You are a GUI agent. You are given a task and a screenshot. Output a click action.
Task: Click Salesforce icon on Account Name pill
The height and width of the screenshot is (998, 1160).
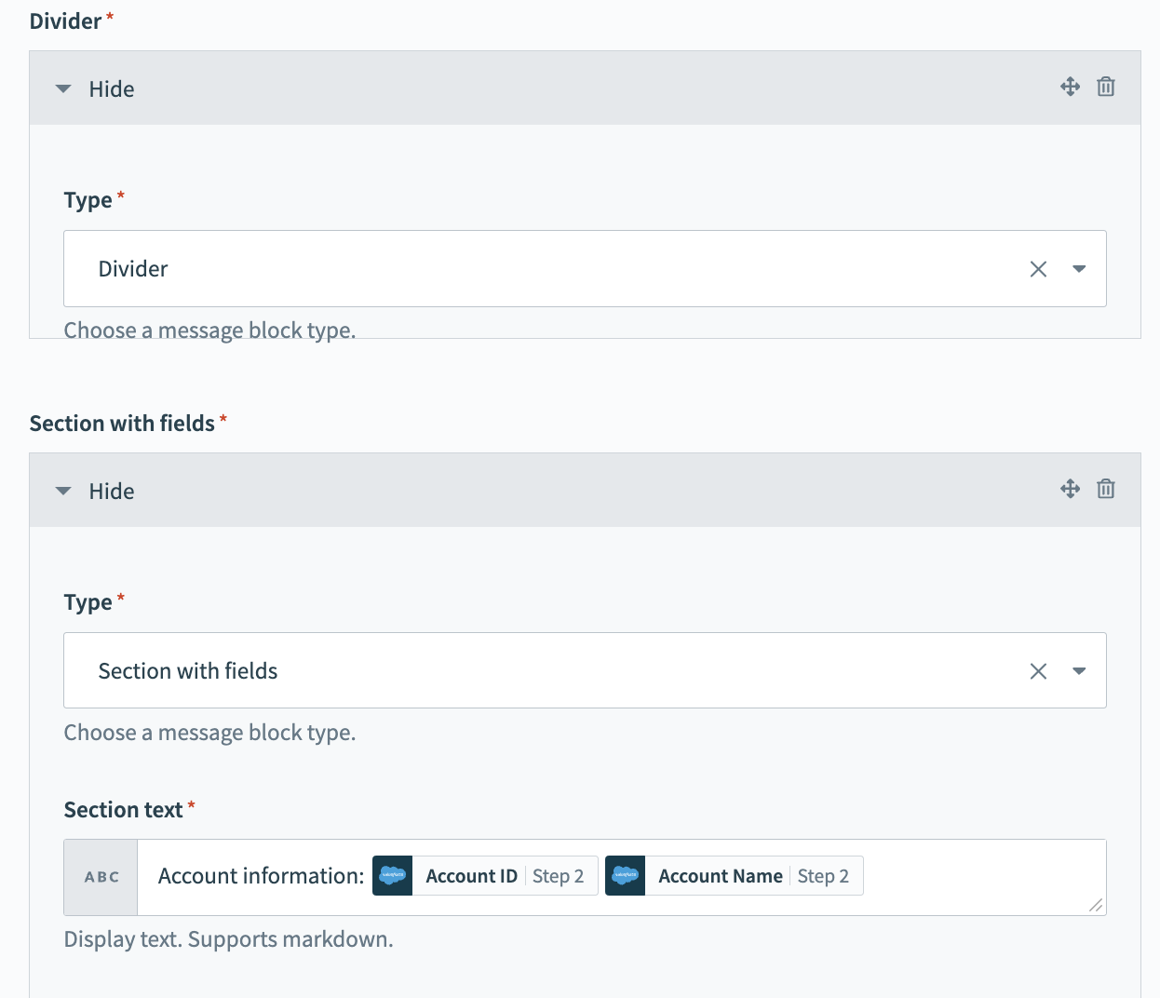(x=626, y=876)
